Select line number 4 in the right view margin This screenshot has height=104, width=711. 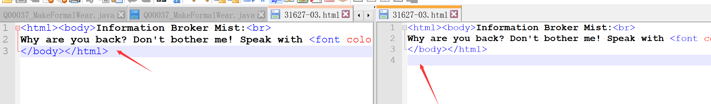[x=393, y=60]
